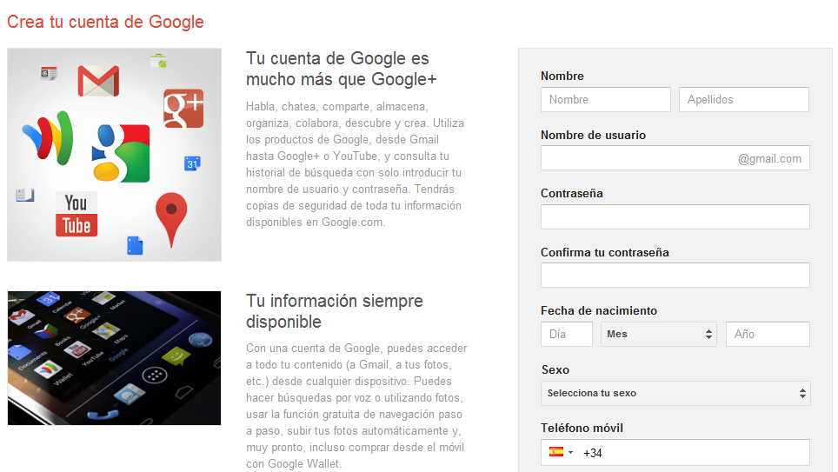Click the 'Nombre de usuario' label

tap(593, 136)
